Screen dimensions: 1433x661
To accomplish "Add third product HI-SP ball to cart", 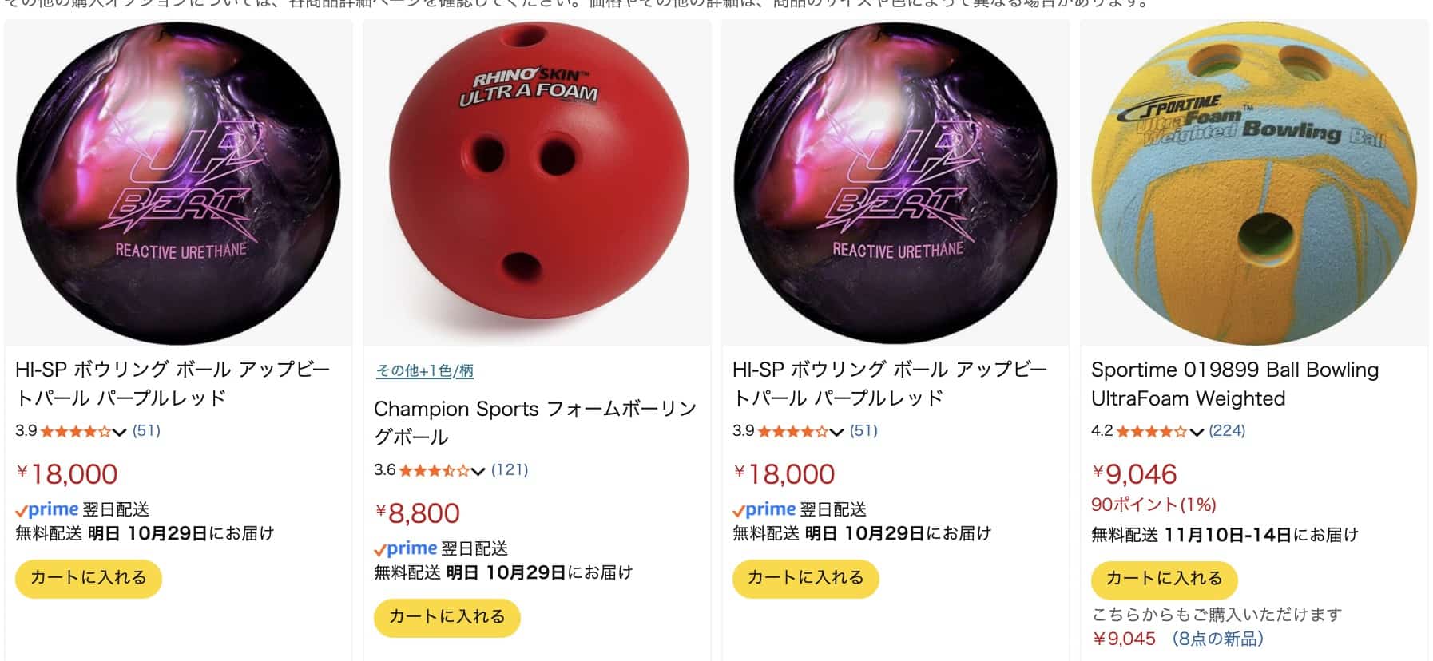I will click(x=806, y=578).
